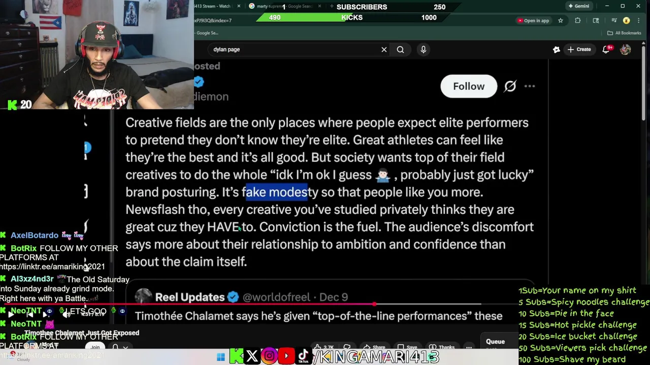
Task: Click the Chrome address bar URL
Action: tap(213, 20)
